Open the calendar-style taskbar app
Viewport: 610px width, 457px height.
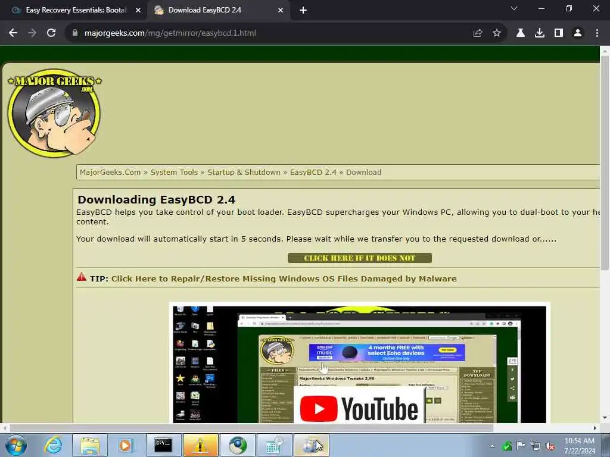click(x=274, y=445)
